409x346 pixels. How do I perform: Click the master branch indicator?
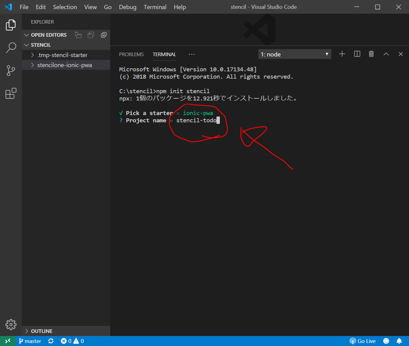(30, 341)
